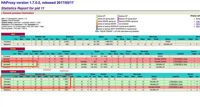The height and width of the screenshot is (107, 200).
Task: Open the CSV export link
Action: tap(198, 26)
